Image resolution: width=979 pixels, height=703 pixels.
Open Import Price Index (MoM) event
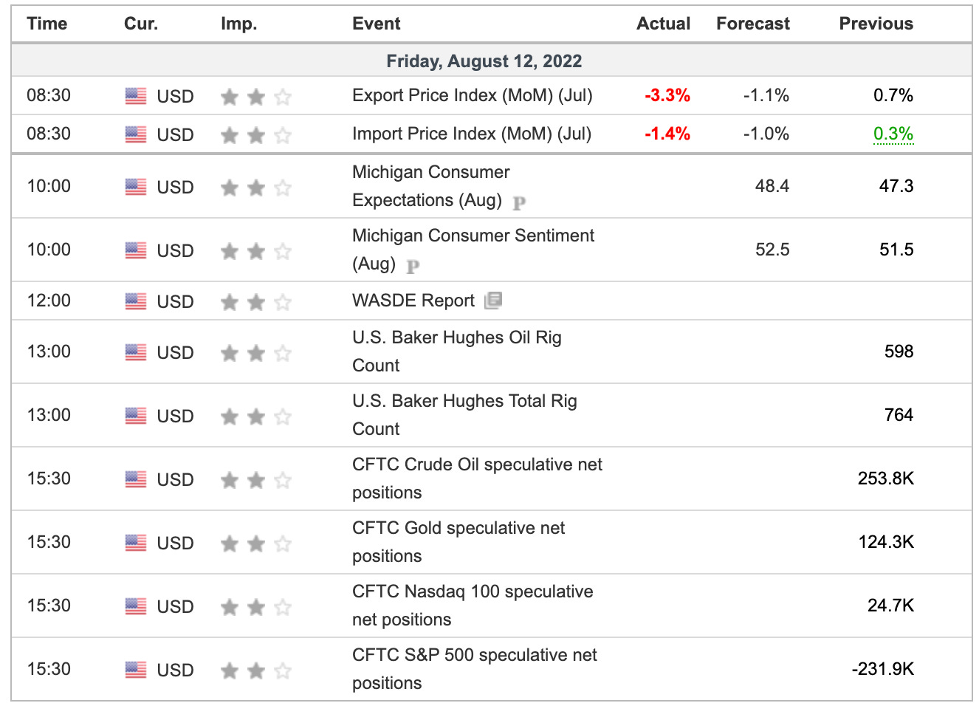(471, 134)
